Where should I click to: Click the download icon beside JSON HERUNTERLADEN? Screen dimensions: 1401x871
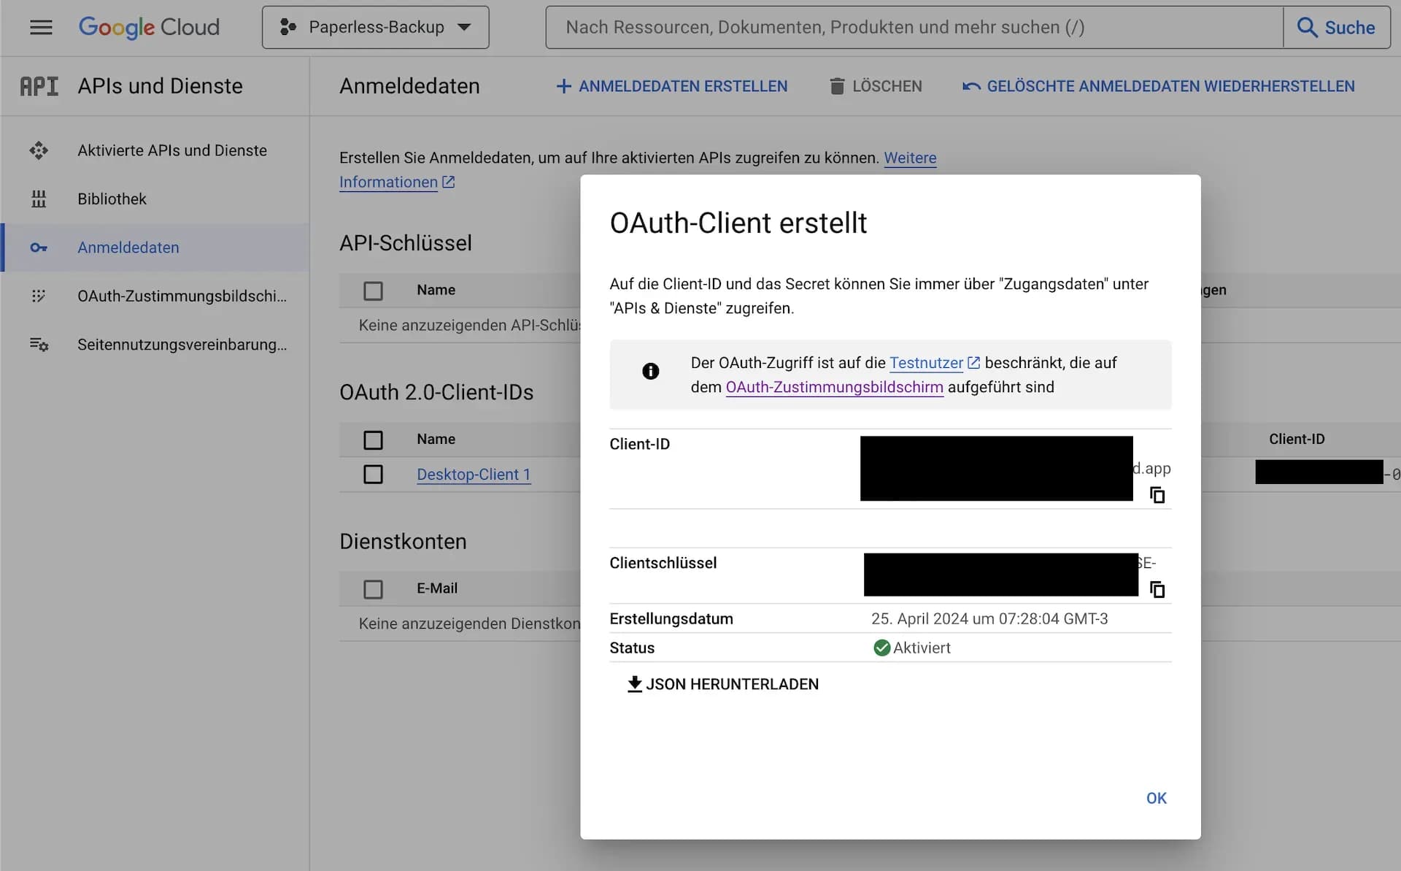point(635,684)
